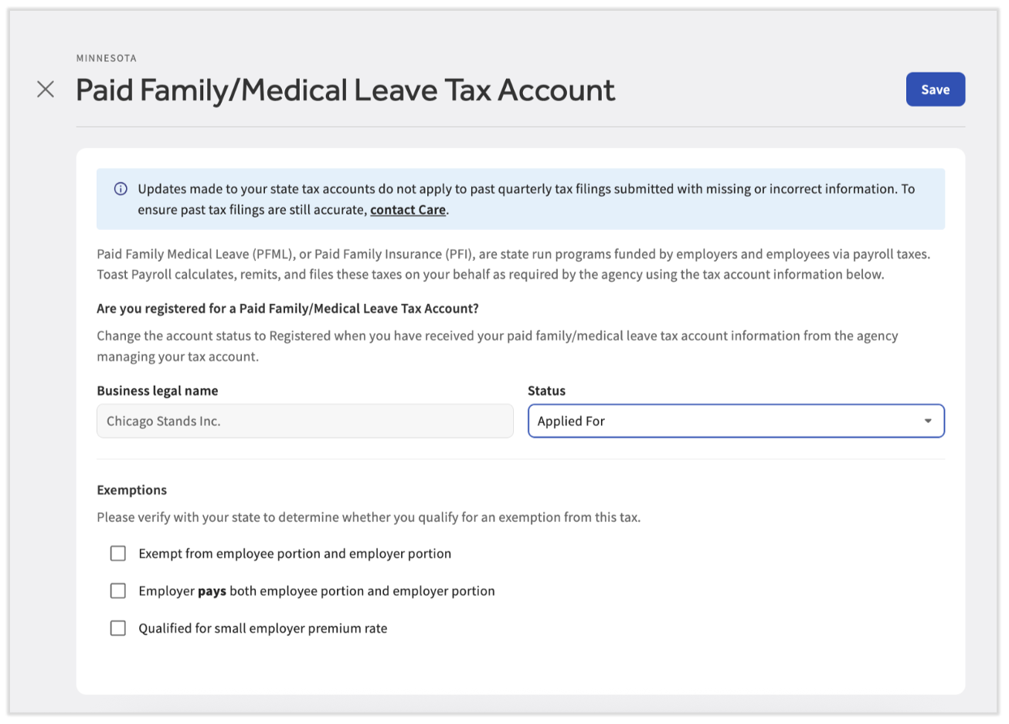Click the Exemptions section heading

point(132,490)
